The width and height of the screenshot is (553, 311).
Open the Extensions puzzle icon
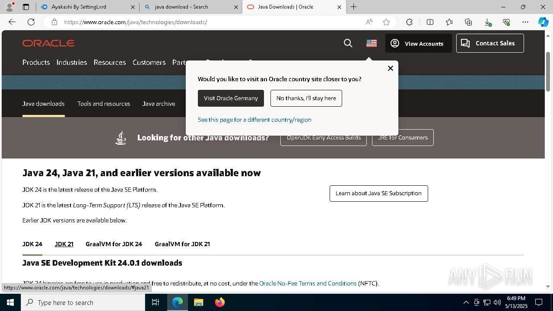409,22
